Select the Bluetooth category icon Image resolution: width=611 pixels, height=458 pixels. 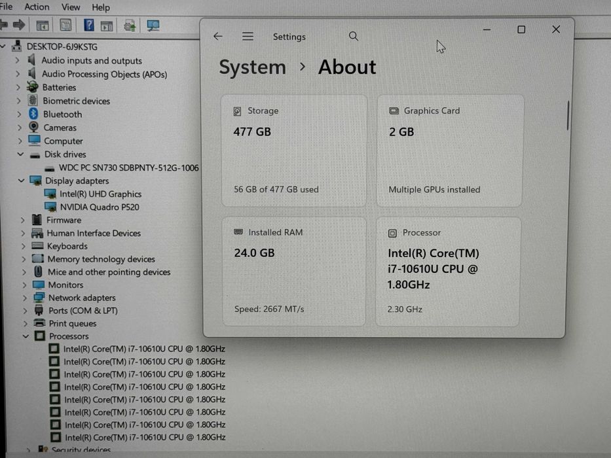[33, 114]
